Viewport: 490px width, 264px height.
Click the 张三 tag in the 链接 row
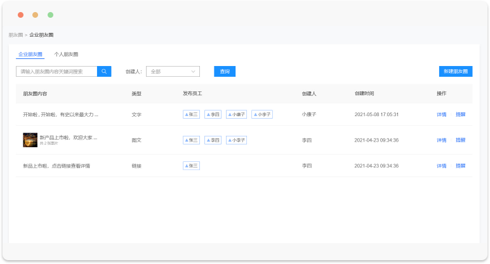click(191, 166)
